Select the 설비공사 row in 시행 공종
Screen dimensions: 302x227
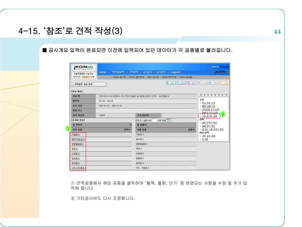coord(166,139)
